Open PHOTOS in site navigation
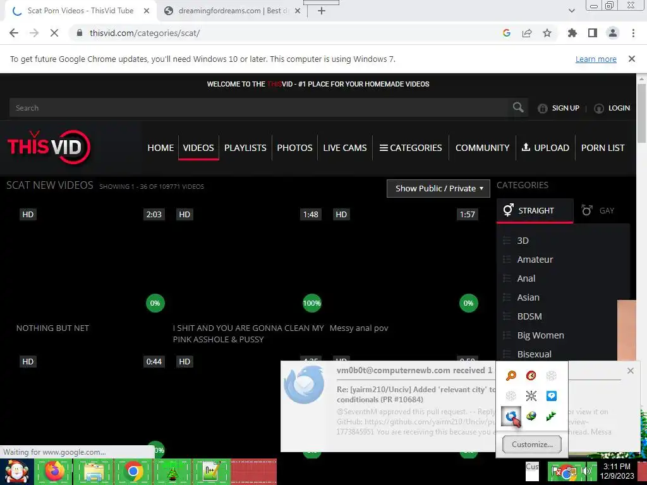Image resolution: width=647 pixels, height=485 pixels. 294,148
